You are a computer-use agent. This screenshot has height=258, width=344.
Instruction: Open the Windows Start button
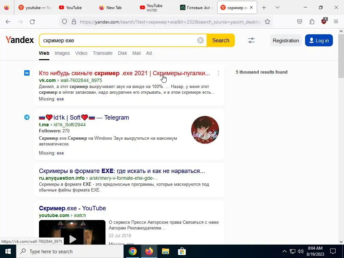point(8,251)
